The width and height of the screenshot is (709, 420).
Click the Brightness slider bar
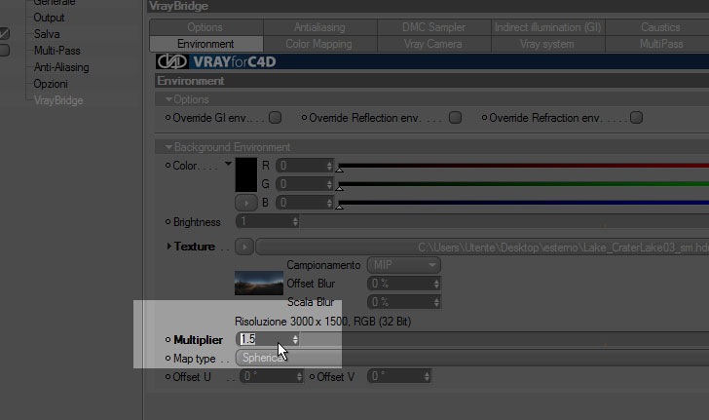[504, 221]
